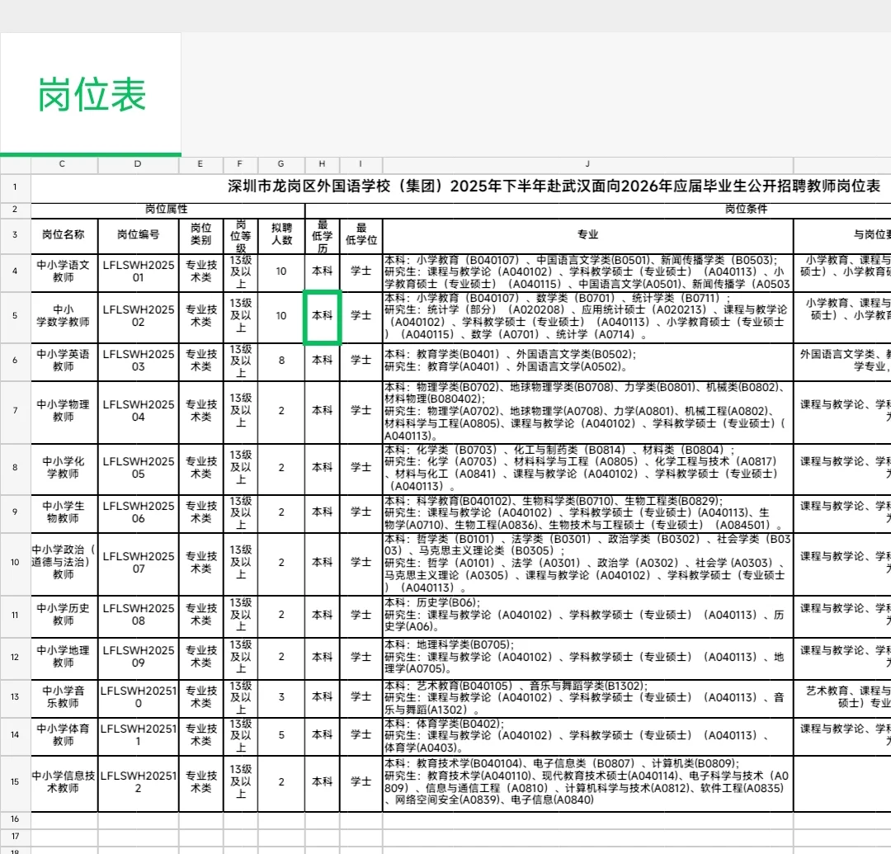Select row 15 header
The height and width of the screenshot is (854, 891).
click(16, 782)
